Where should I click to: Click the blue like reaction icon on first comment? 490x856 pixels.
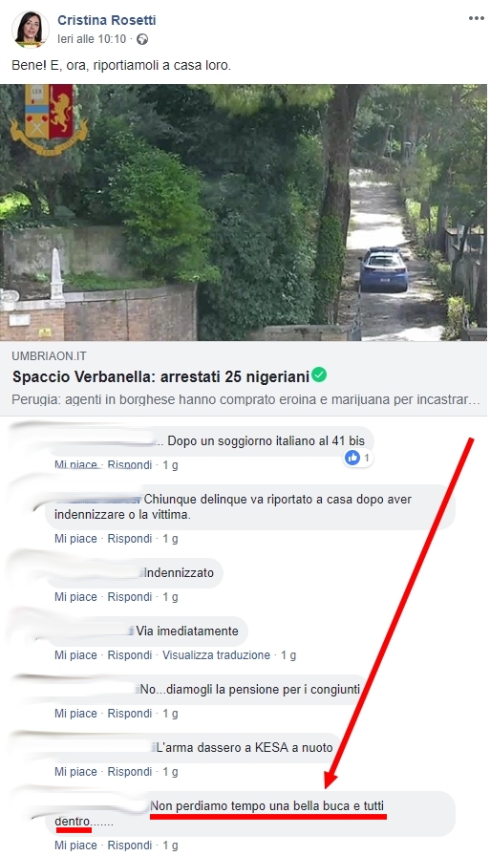352,458
